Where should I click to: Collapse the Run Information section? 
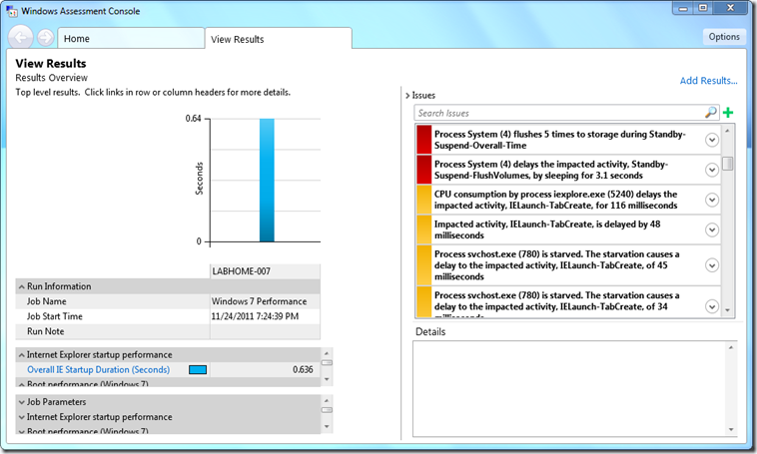point(22,286)
